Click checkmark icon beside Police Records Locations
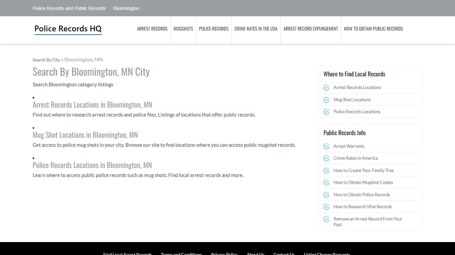This screenshot has width=455, height=255. coord(326,112)
